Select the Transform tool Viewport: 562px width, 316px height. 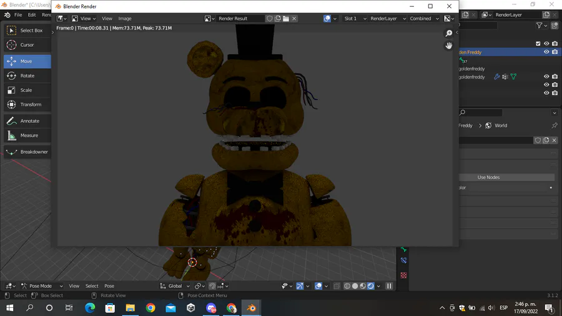pyautogui.click(x=27, y=104)
